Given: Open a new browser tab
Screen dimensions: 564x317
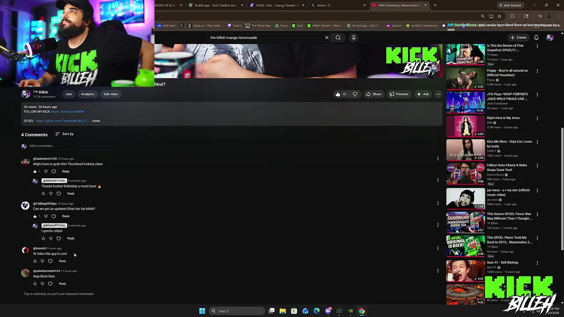Looking at the screenshot, I should pyautogui.click(x=435, y=5).
